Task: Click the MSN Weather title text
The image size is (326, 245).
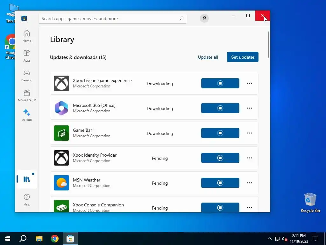Action: pyautogui.click(x=87, y=180)
